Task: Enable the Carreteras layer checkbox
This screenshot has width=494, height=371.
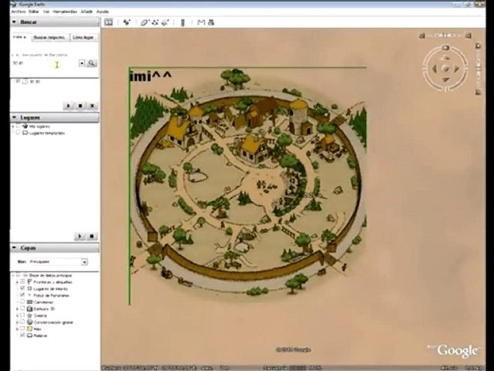Action: point(22,302)
